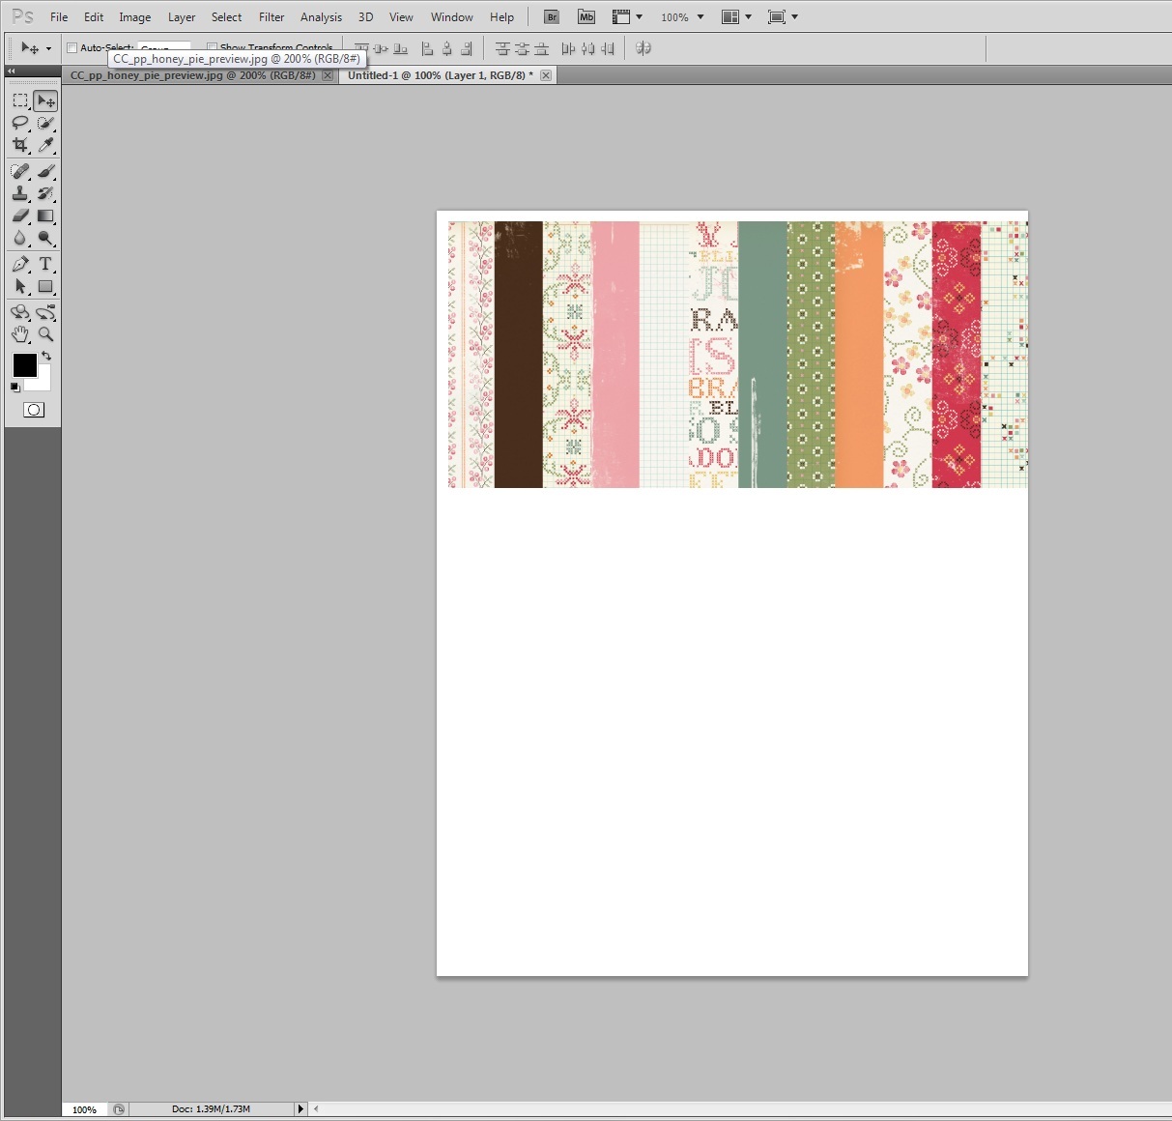1172x1121 pixels.
Task: Click the status bar options arrow
Action: click(300, 1108)
